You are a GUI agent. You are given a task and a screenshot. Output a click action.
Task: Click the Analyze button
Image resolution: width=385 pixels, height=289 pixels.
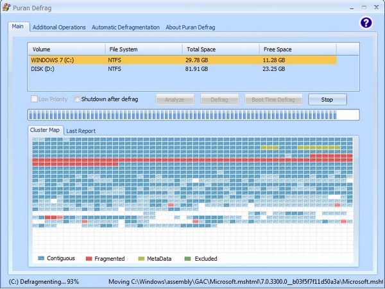(x=175, y=99)
